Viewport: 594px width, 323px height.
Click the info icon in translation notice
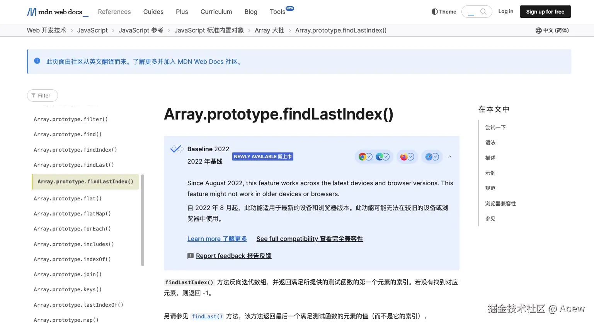[x=37, y=61]
